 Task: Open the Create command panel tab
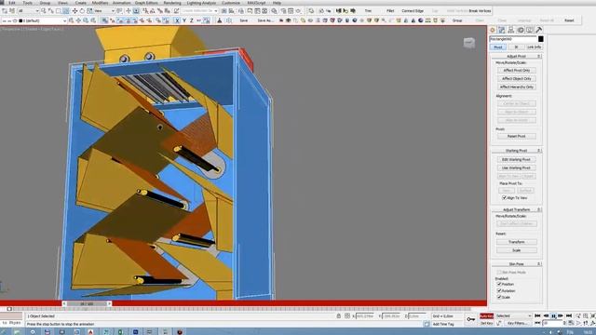[x=493, y=30]
